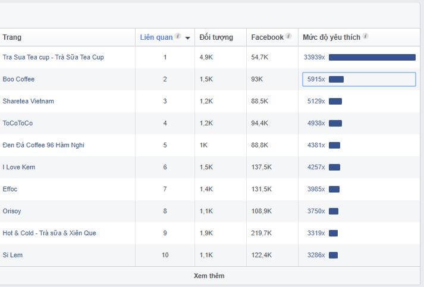Open Hot & Cold - Trà sữa & Xiên Que link
The image size is (424, 287).
[x=49, y=233]
